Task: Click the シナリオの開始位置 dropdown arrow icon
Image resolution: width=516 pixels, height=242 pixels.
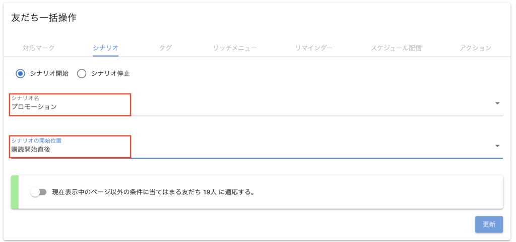Action: coord(497,146)
